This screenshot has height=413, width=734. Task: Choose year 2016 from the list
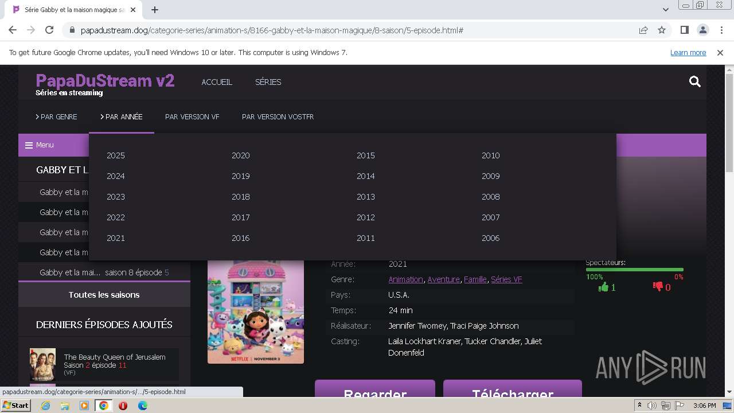tap(241, 238)
